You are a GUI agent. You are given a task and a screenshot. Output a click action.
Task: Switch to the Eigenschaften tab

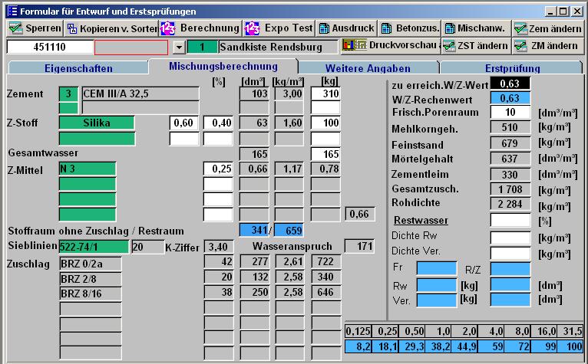click(x=78, y=68)
